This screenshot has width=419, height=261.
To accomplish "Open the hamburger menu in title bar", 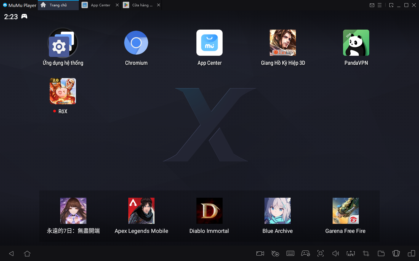I will coord(379,5).
